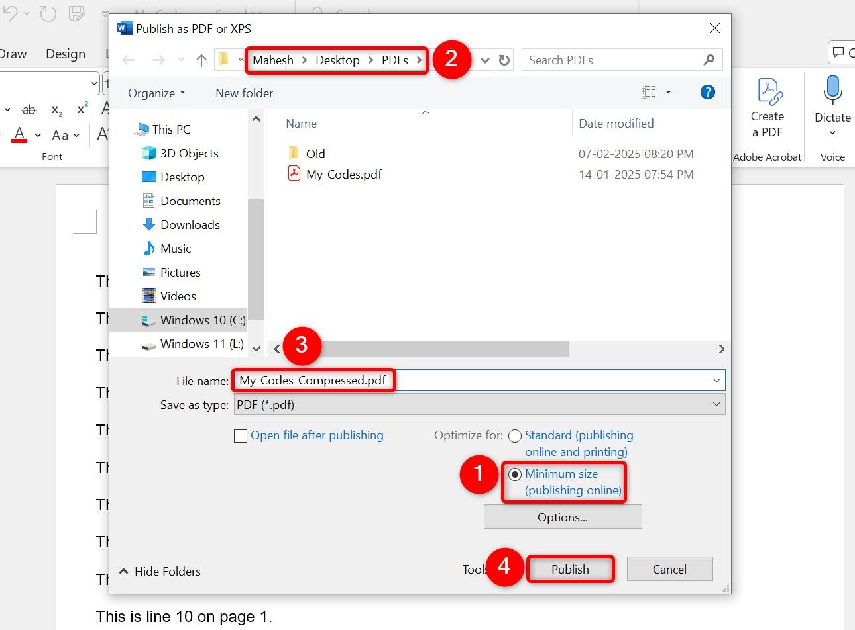Switch to the Draw ribbon tab
The width and height of the screenshot is (855, 630).
(12, 54)
